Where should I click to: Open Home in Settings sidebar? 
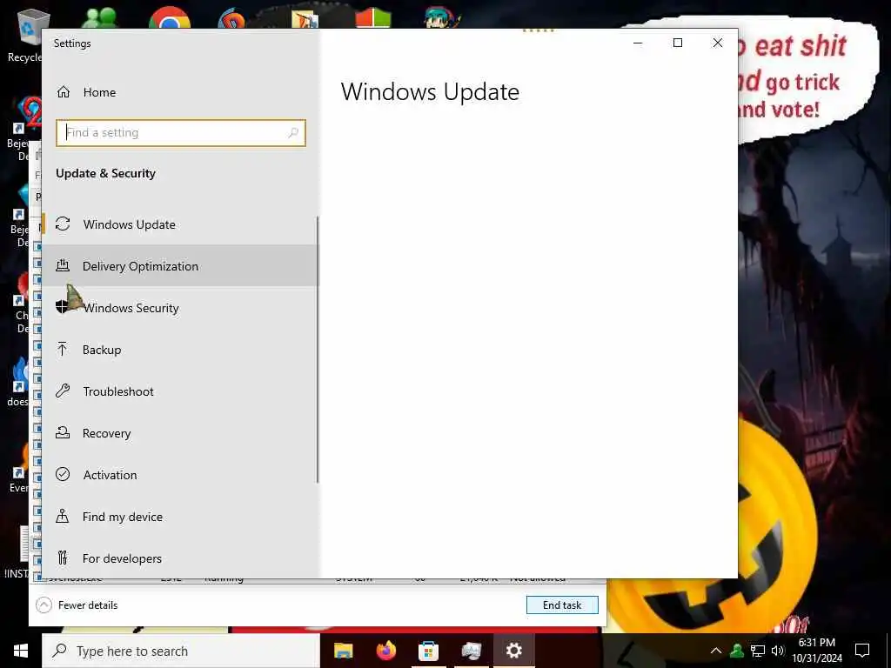pos(180,92)
